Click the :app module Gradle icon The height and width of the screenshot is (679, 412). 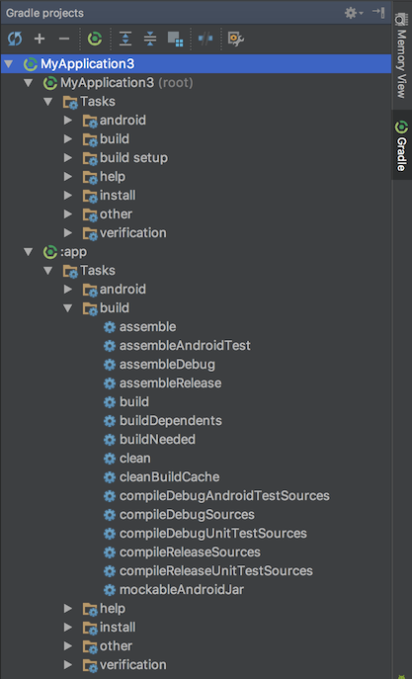[50, 251]
